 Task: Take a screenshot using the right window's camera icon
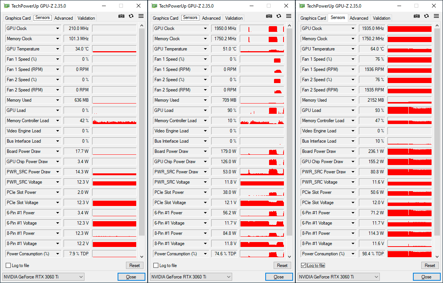point(417,16)
